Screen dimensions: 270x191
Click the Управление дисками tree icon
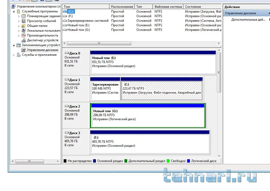(24, 50)
